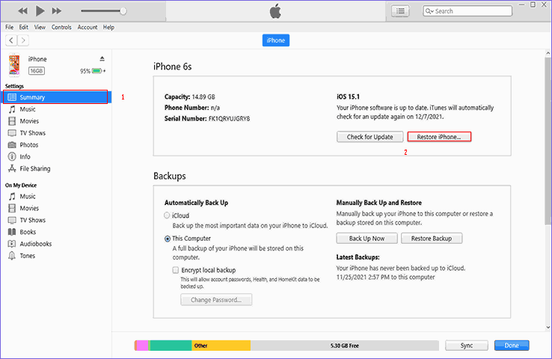Open TV Shows under On My Device
The height and width of the screenshot is (359, 552).
(x=32, y=221)
